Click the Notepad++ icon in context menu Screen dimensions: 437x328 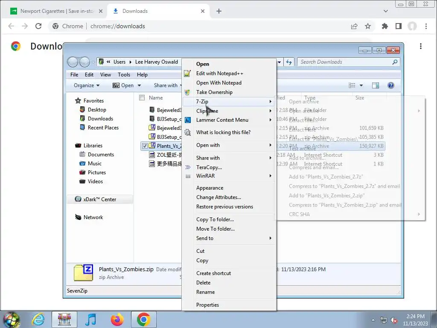tap(188, 73)
